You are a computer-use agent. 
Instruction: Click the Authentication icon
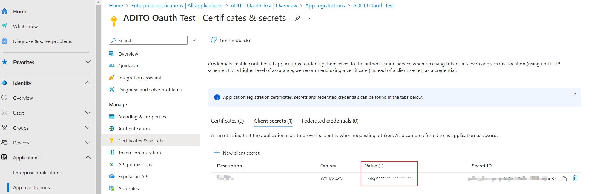click(x=112, y=128)
